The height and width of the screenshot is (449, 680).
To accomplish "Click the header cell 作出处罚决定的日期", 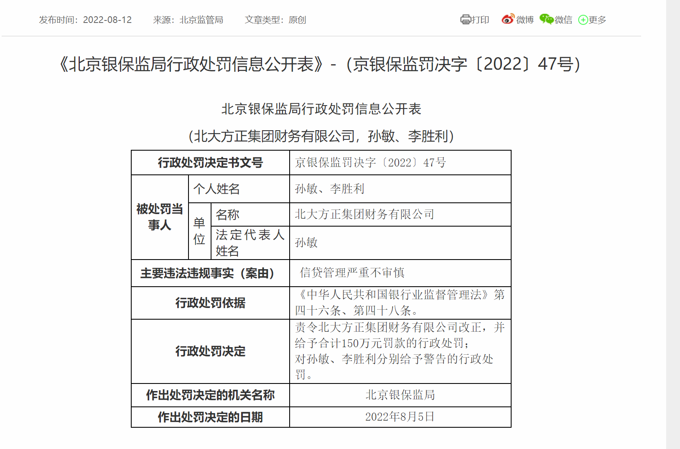I will pos(210,417).
